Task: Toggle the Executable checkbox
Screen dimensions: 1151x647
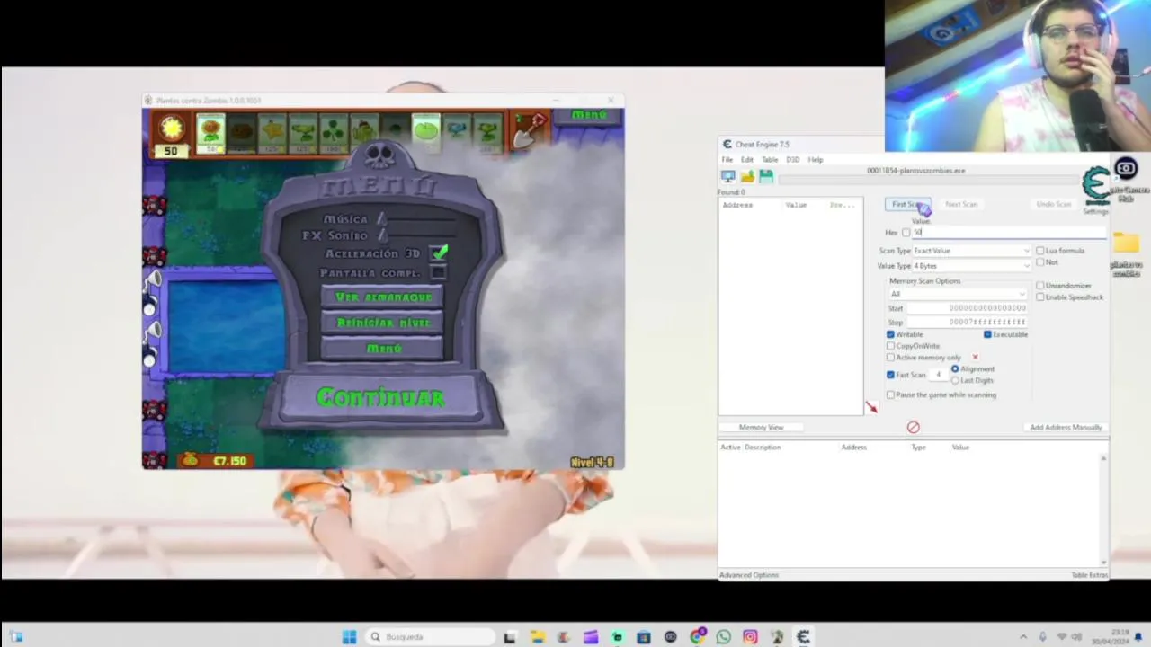Action: pos(987,334)
